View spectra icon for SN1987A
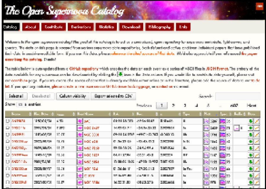The width and height of the screenshot is (266, 189). pyautogui.click(x=223, y=121)
